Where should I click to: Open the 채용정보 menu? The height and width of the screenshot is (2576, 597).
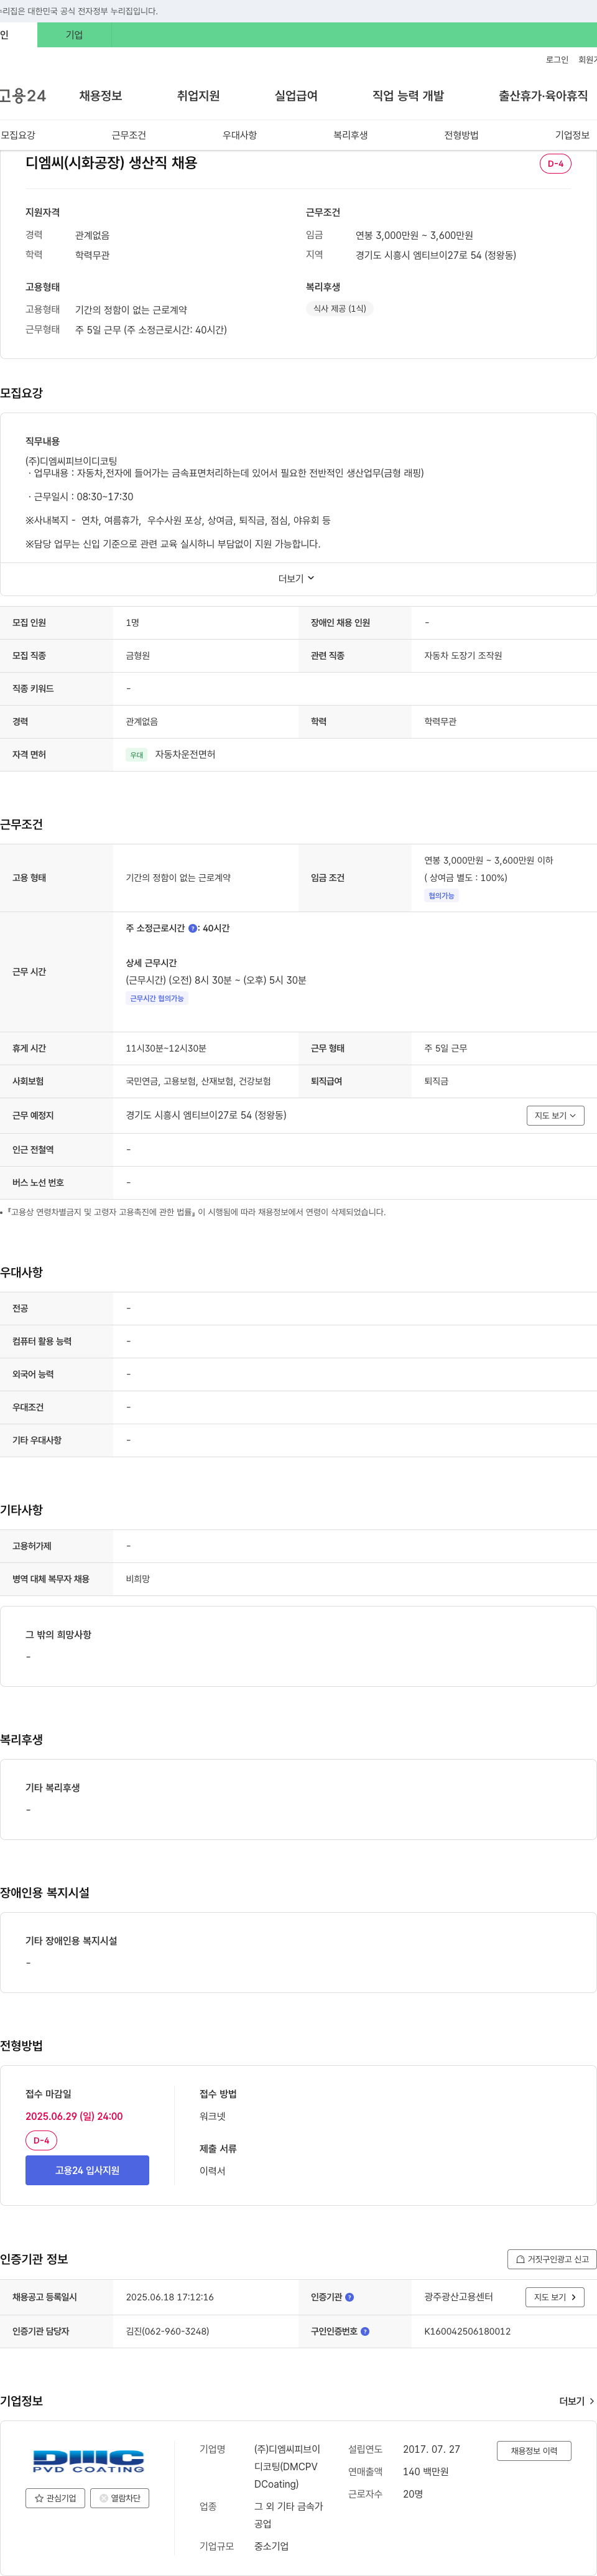point(100,96)
